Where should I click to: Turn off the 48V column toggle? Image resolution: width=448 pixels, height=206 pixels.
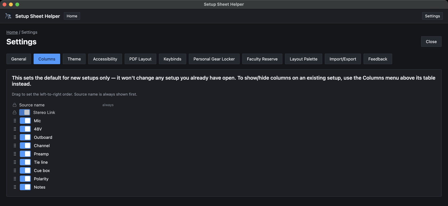pos(25,129)
